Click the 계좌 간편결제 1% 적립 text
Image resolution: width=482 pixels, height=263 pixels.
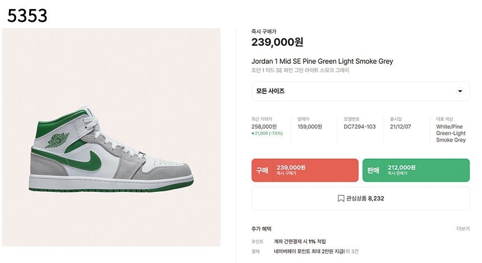coord(299,241)
